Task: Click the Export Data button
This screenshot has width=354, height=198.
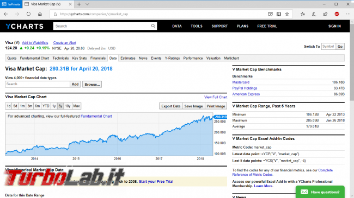Action: 170,106
